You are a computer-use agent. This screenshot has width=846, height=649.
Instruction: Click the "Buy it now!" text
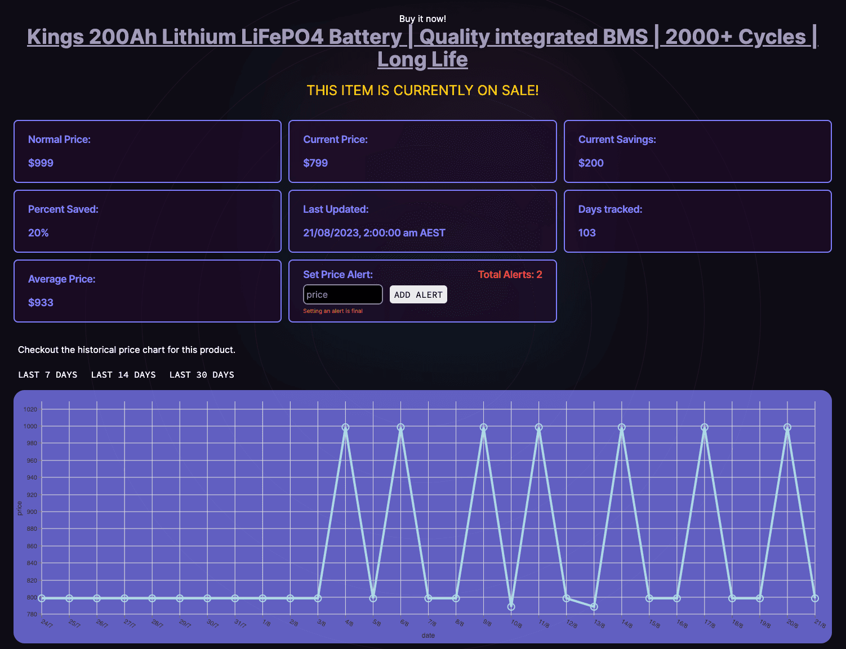[422, 18]
